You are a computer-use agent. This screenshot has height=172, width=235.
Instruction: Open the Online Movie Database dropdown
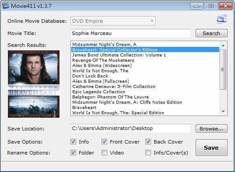tap(113, 21)
